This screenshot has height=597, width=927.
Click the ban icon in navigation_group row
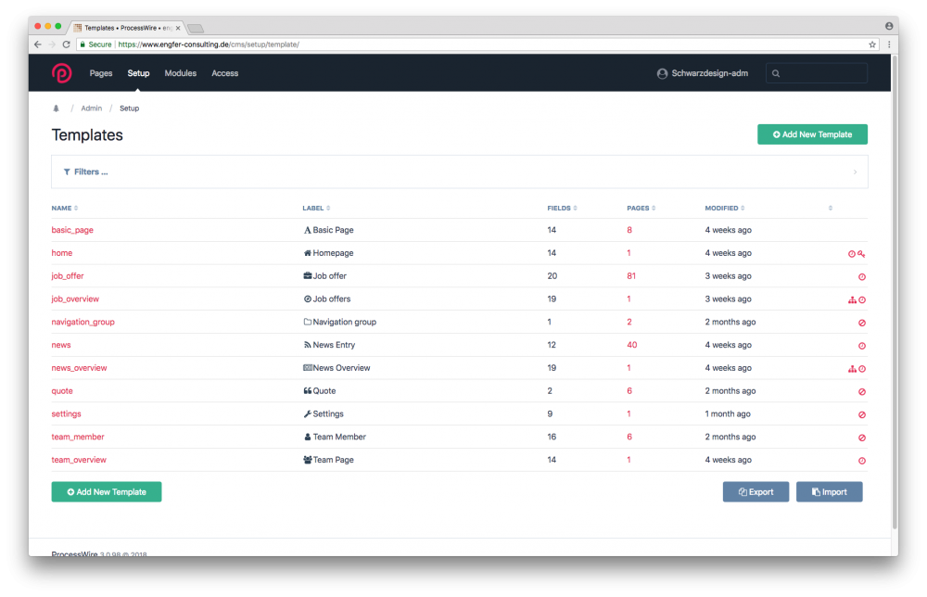coord(861,323)
